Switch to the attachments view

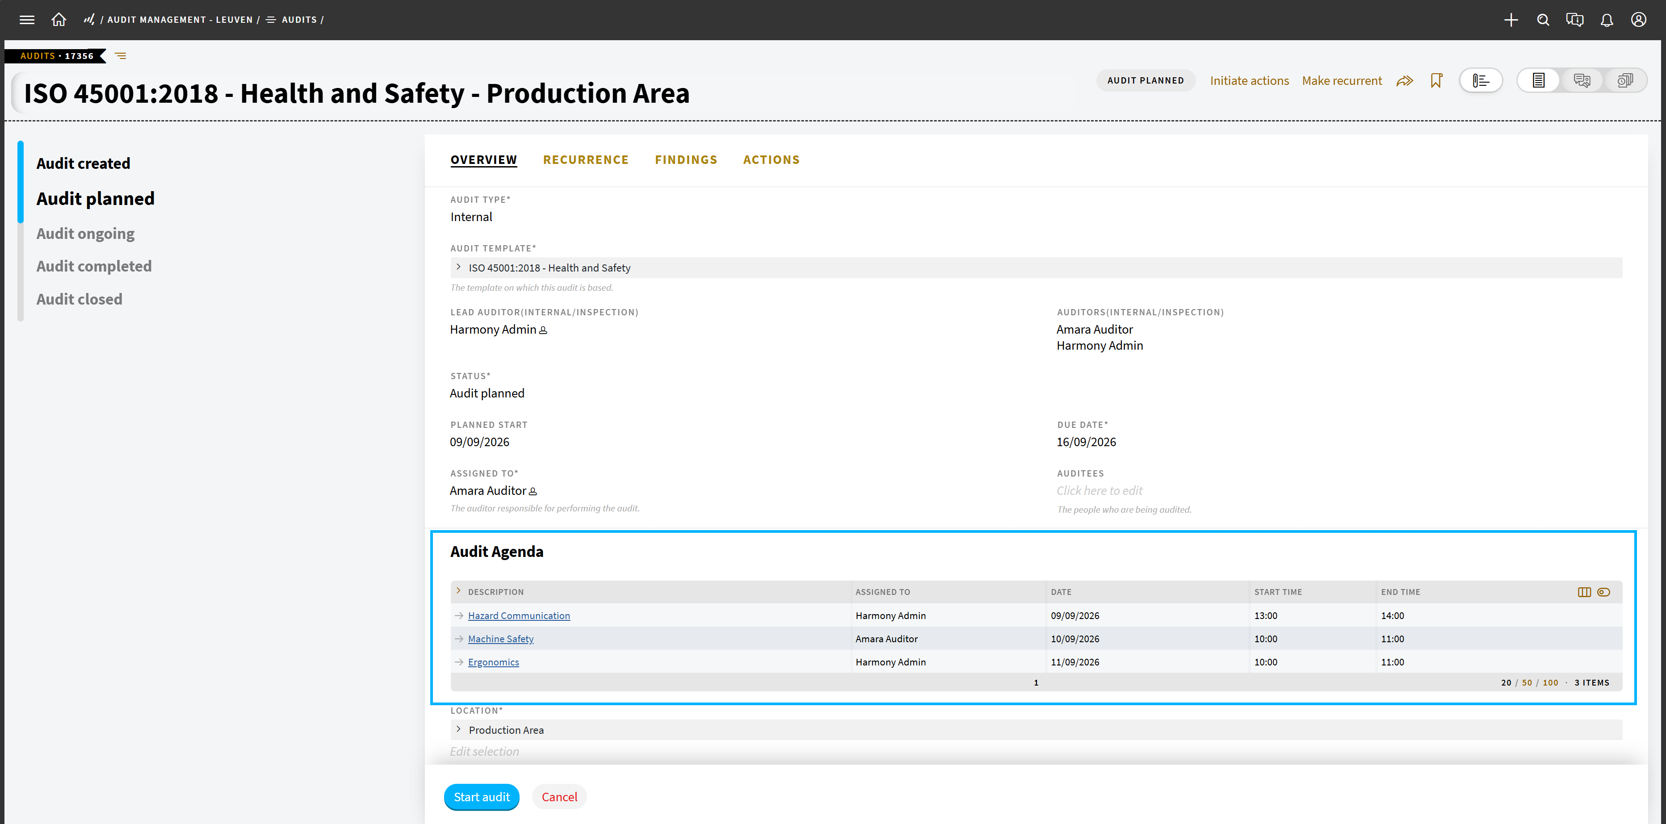pos(1624,81)
